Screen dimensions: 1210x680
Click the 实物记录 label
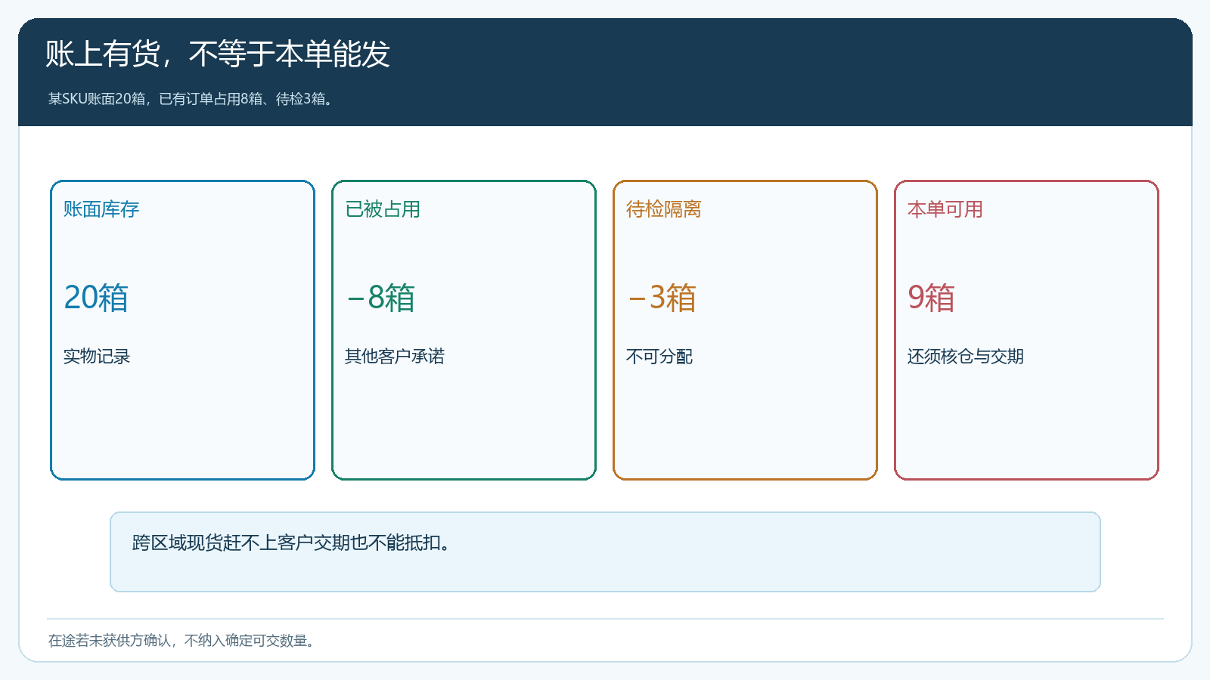[x=97, y=357]
